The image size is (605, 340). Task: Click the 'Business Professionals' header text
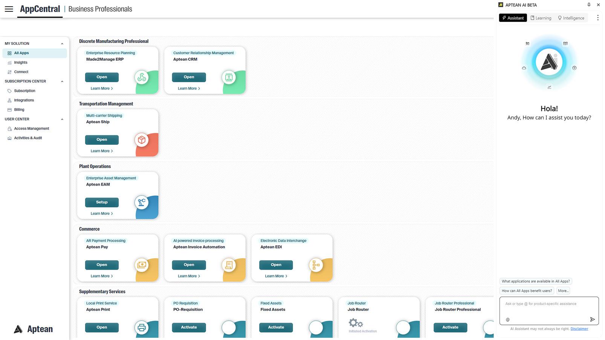(100, 9)
